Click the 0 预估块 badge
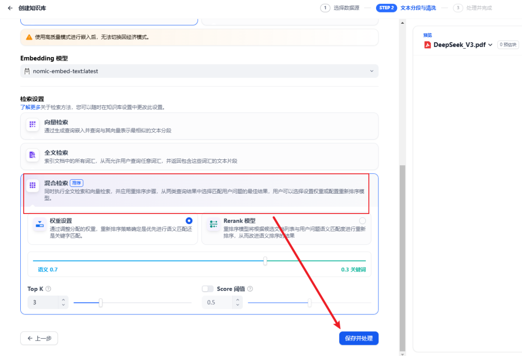This screenshot has width=522, height=356. pos(508,44)
